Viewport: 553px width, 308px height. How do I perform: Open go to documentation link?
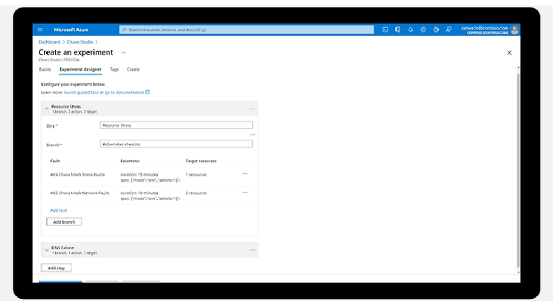coord(124,92)
